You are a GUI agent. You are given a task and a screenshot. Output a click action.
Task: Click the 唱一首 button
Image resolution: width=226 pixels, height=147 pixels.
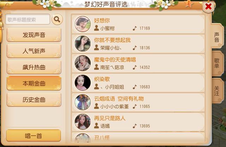pos(34,136)
